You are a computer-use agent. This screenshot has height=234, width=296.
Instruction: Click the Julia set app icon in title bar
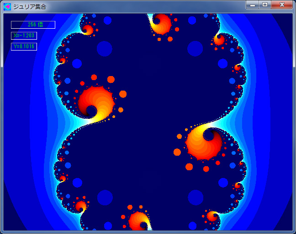pyautogui.click(x=7, y=7)
